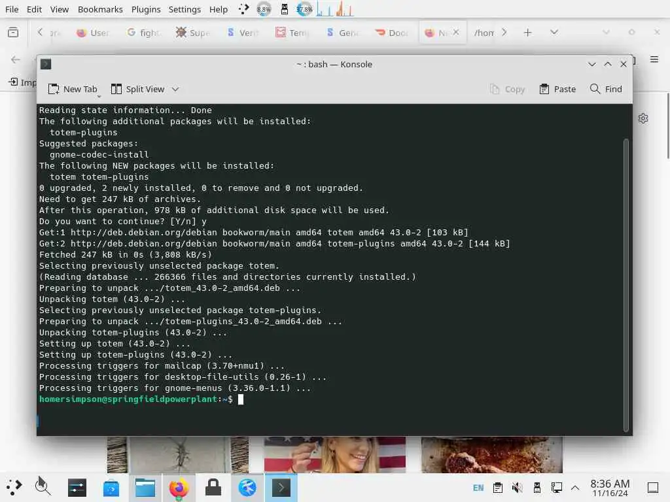This screenshot has width=670, height=502.
Task: Expand hidden system tray icons
Action: (x=575, y=488)
